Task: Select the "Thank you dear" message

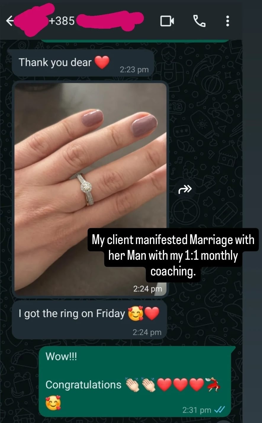Action: click(83, 63)
